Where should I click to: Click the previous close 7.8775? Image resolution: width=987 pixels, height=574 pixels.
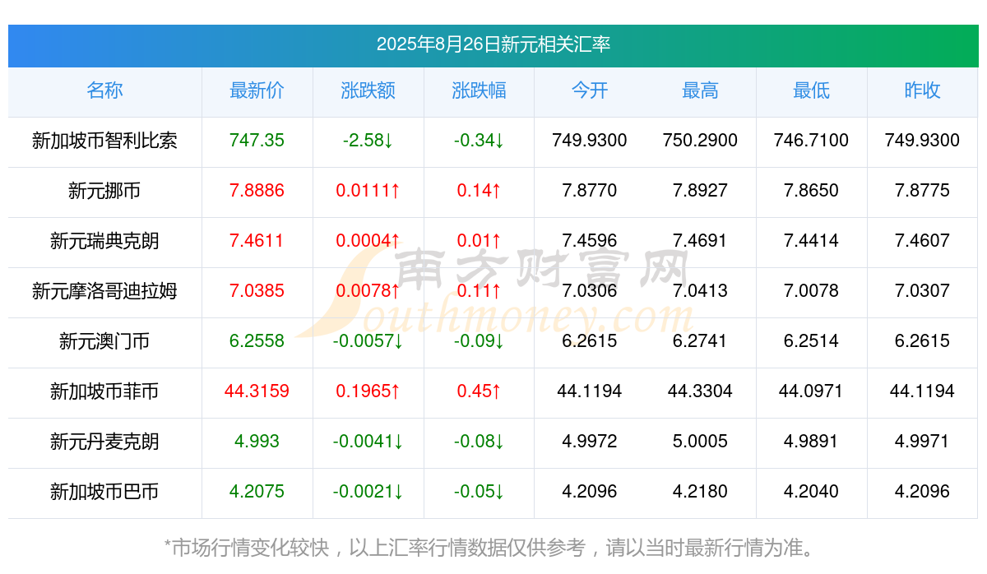pos(922,191)
